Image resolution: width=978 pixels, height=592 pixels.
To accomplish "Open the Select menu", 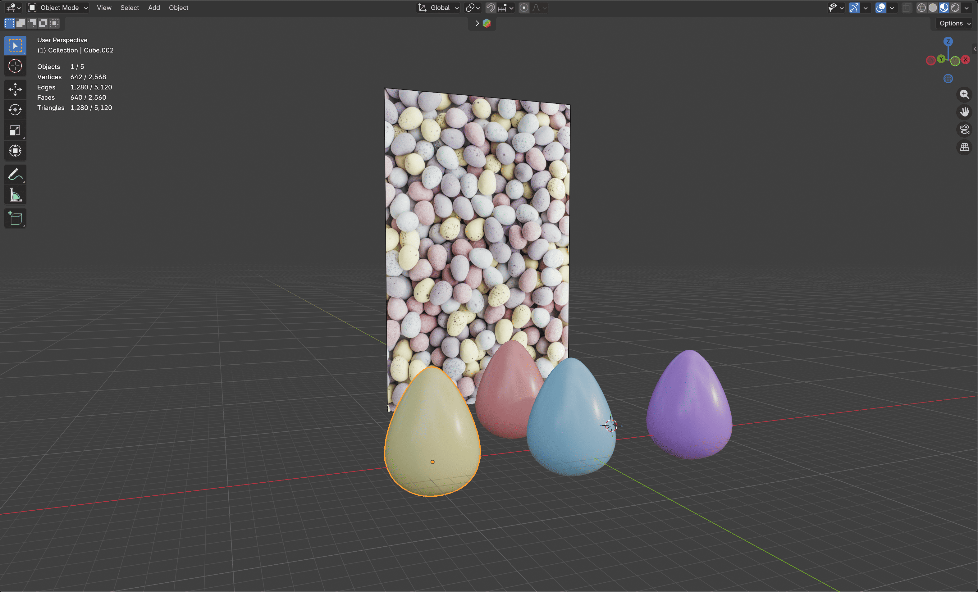I will [129, 7].
